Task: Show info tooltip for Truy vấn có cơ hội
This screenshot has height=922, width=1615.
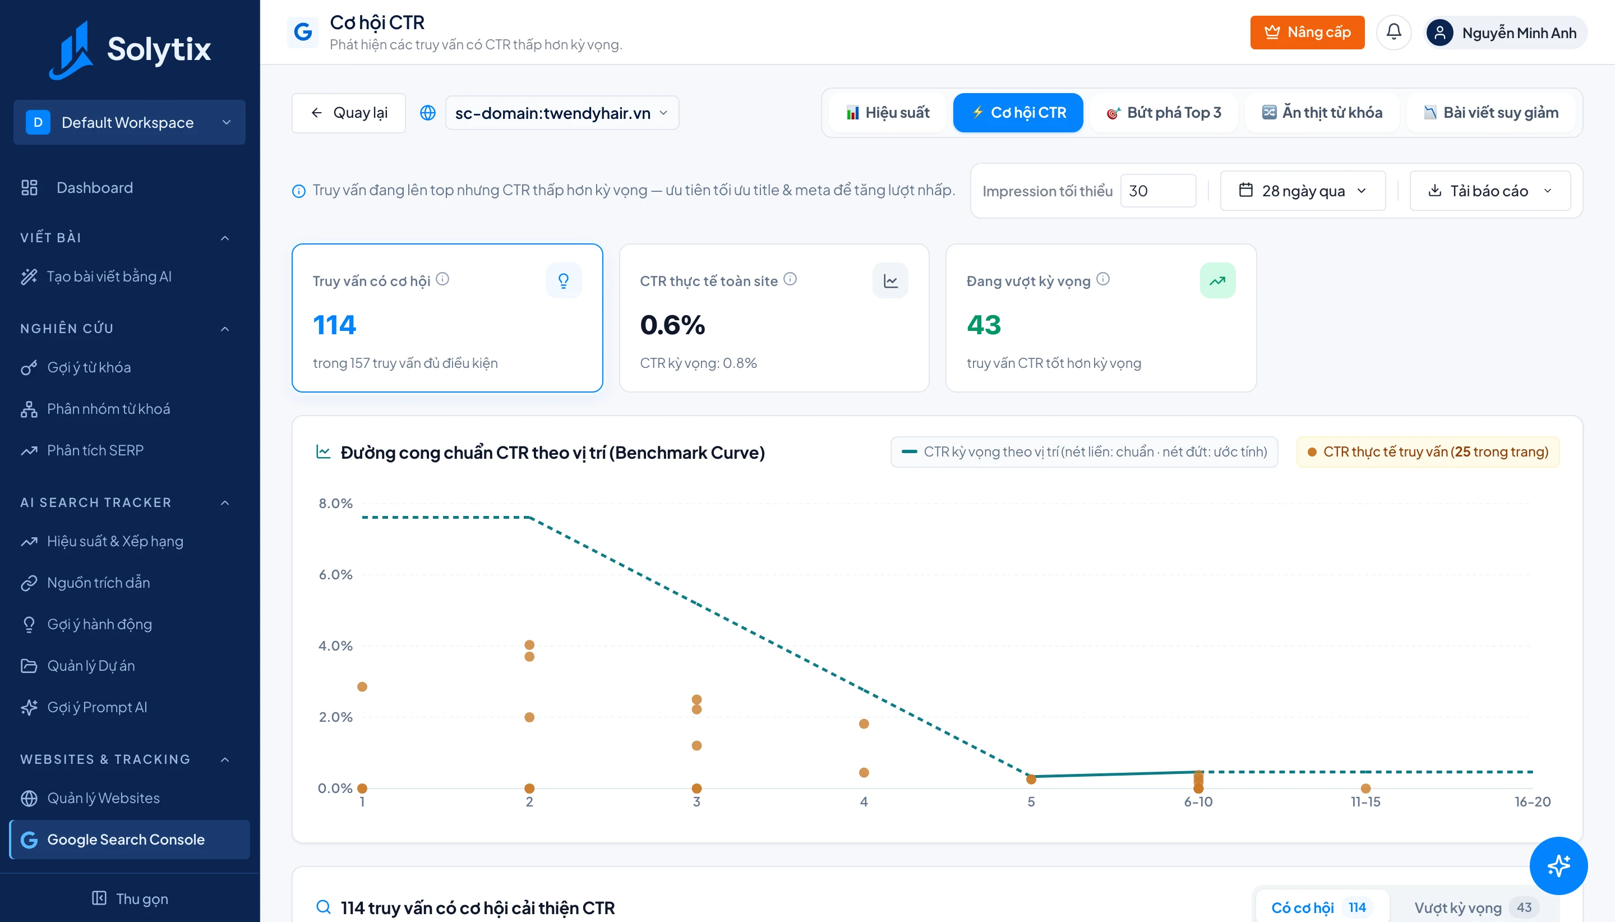Action: pyautogui.click(x=442, y=279)
